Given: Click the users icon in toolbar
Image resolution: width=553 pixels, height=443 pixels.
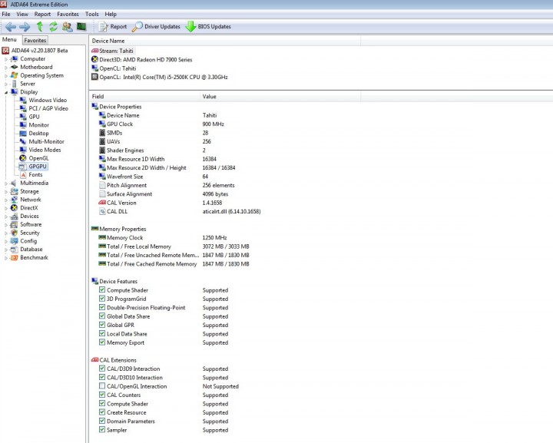Looking at the screenshot, I should pyautogui.click(x=68, y=27).
